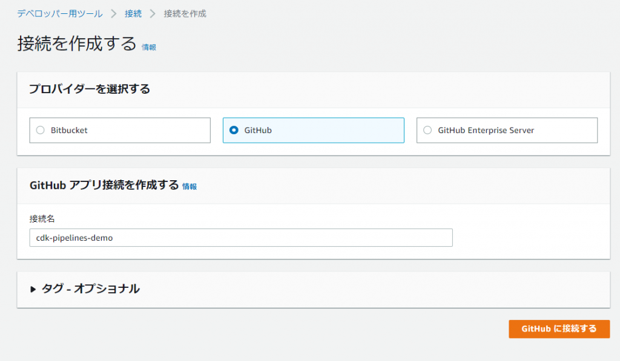This screenshot has height=361, width=620.
Task: Click chevron after デベロッパー用ツール breadcrumb
Action: (x=114, y=14)
